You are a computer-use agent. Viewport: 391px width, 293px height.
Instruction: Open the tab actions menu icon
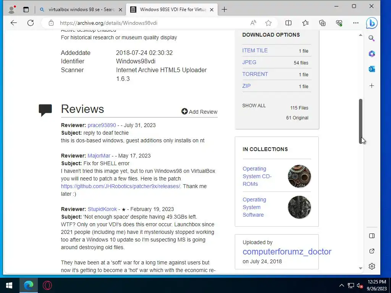(x=26, y=10)
